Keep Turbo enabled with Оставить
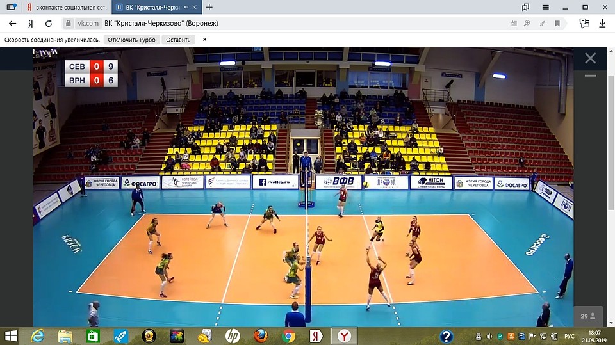The width and height of the screenshot is (615, 345). 178,40
